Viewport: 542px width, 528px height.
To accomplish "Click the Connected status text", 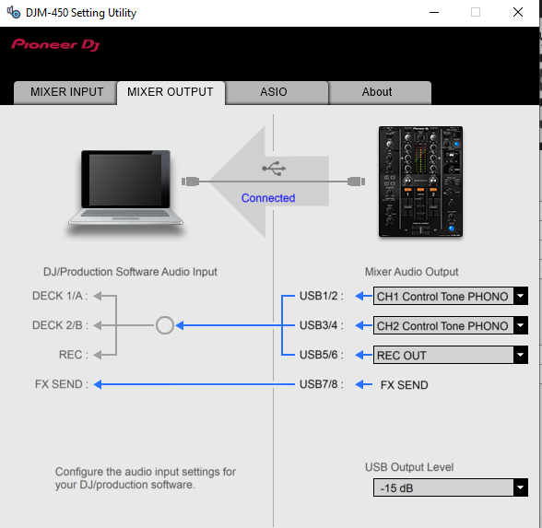I will coord(268,198).
